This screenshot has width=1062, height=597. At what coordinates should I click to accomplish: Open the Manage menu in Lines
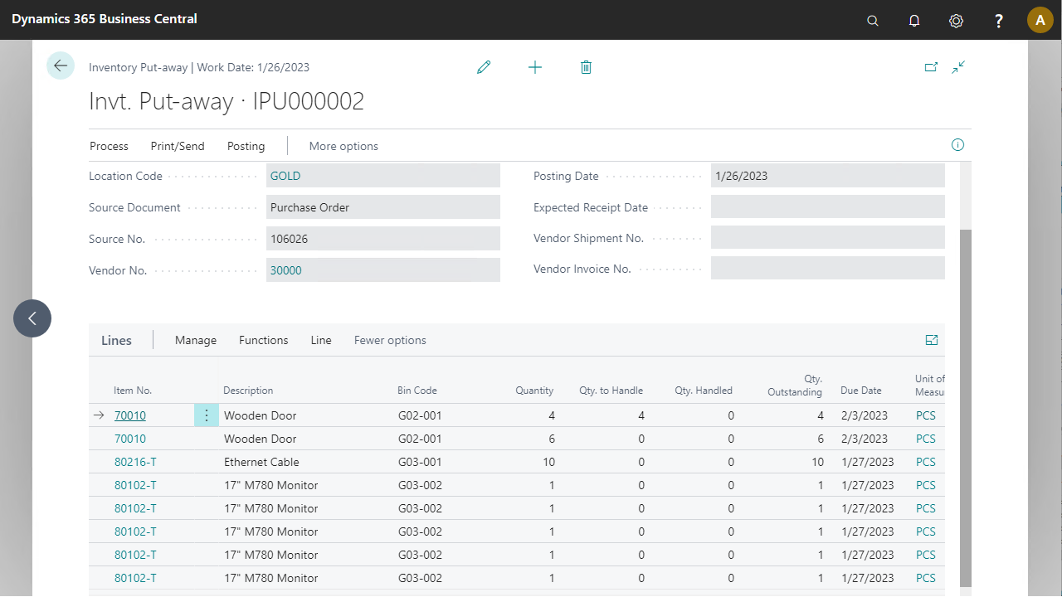coord(196,340)
